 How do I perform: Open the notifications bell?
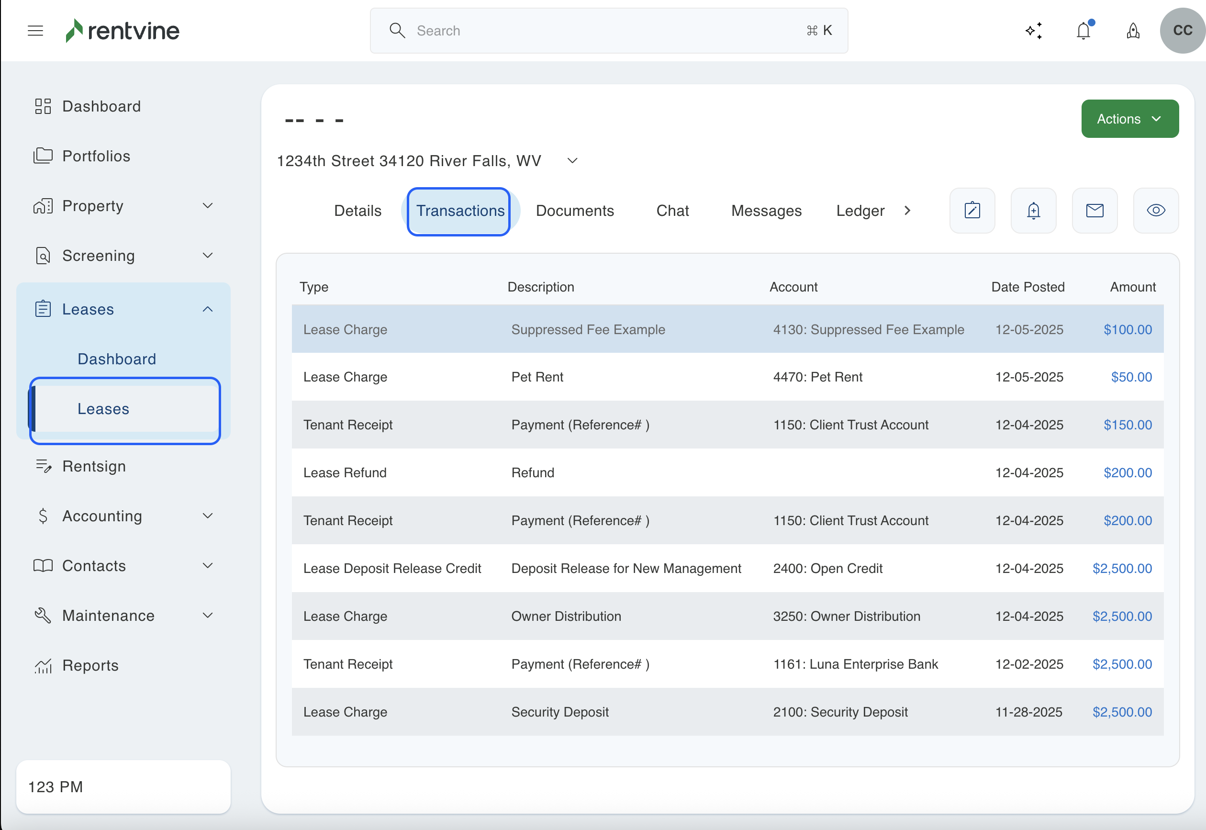[1083, 31]
